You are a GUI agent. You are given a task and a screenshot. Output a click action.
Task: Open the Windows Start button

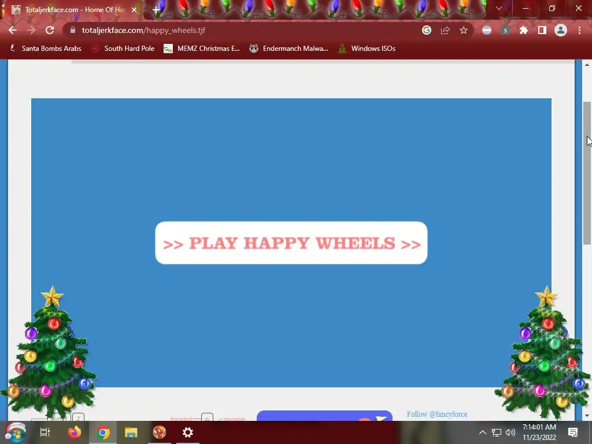click(x=16, y=432)
